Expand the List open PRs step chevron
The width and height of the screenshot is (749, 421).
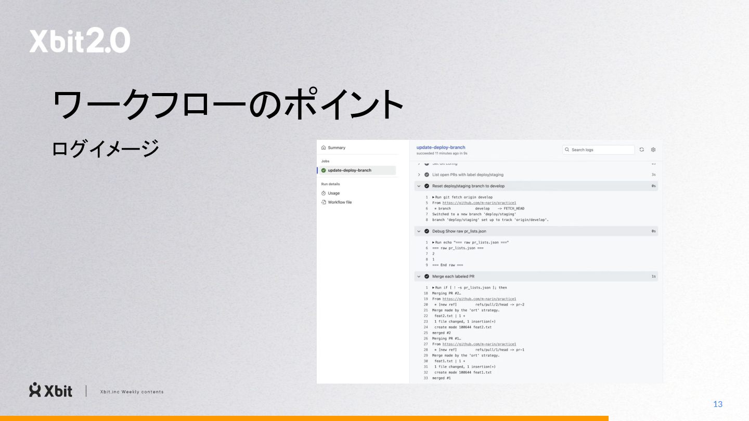(x=419, y=175)
